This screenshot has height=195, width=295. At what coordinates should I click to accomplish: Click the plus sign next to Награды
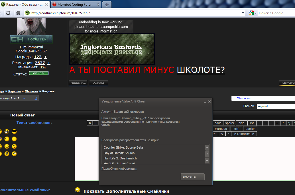click(x=45, y=57)
